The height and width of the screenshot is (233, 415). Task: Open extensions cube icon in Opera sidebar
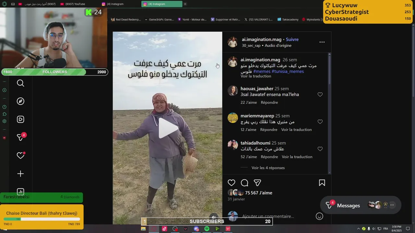point(4,114)
